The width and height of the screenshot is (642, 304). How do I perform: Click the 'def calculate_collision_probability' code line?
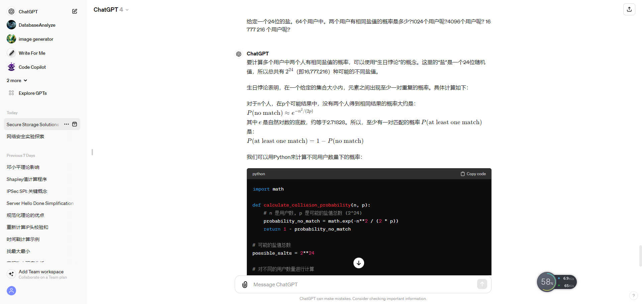click(311, 205)
